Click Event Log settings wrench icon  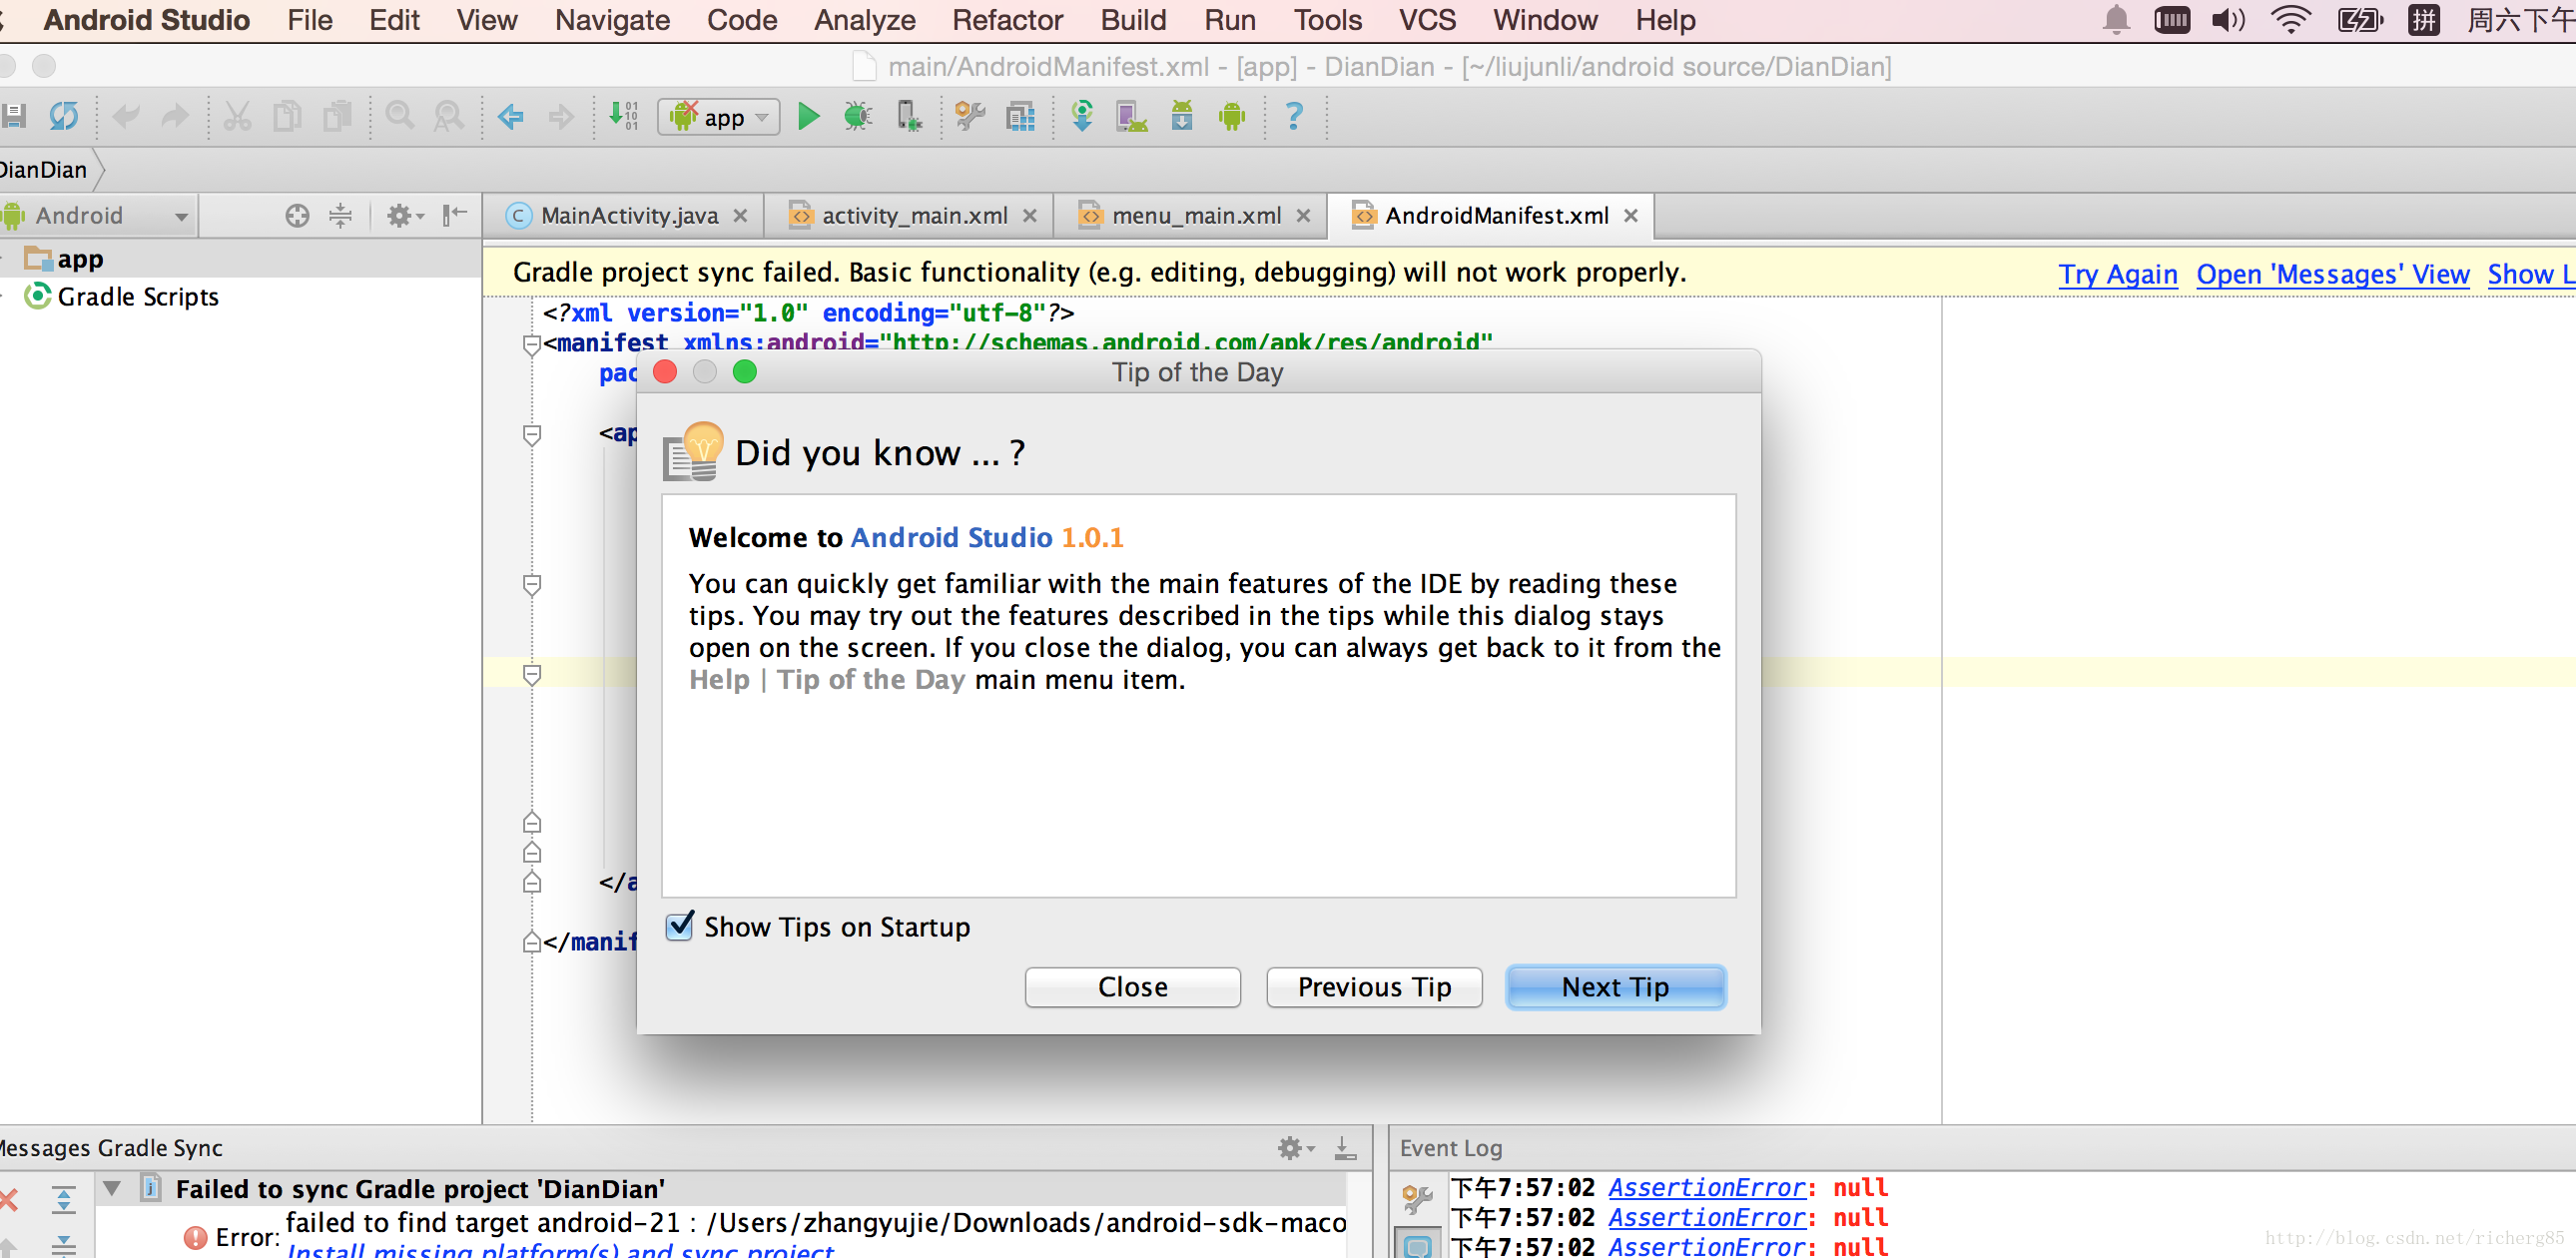tap(1417, 1198)
